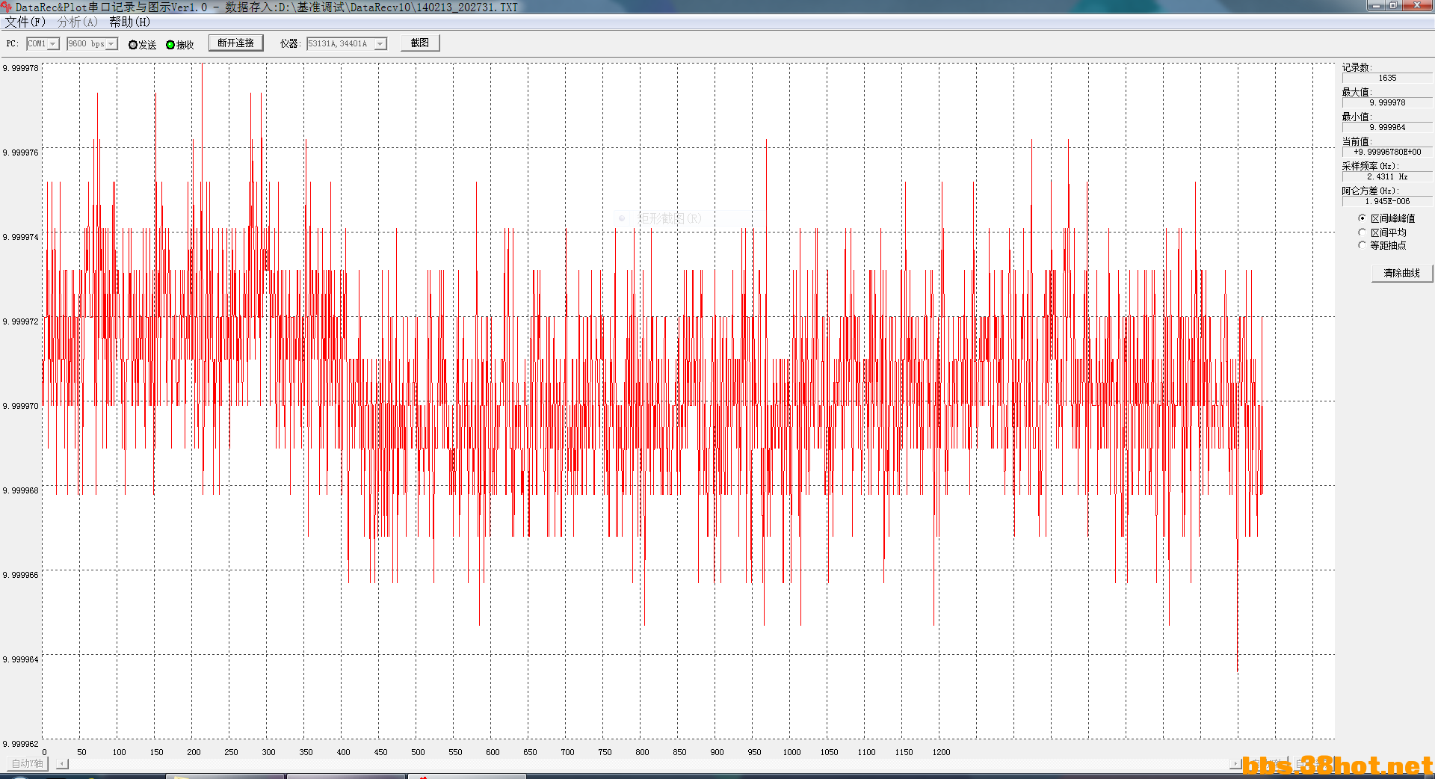The image size is (1435, 779).
Task: Open the 帮助(H) menu
Action: click(x=129, y=22)
